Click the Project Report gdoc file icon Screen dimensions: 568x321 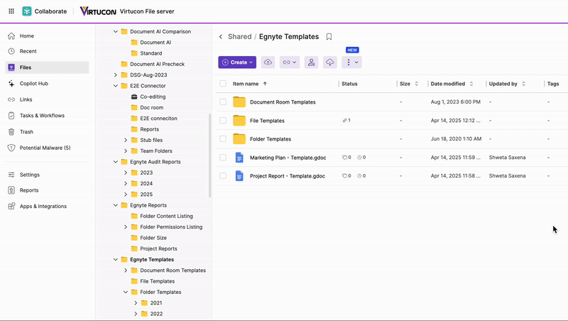(x=239, y=176)
